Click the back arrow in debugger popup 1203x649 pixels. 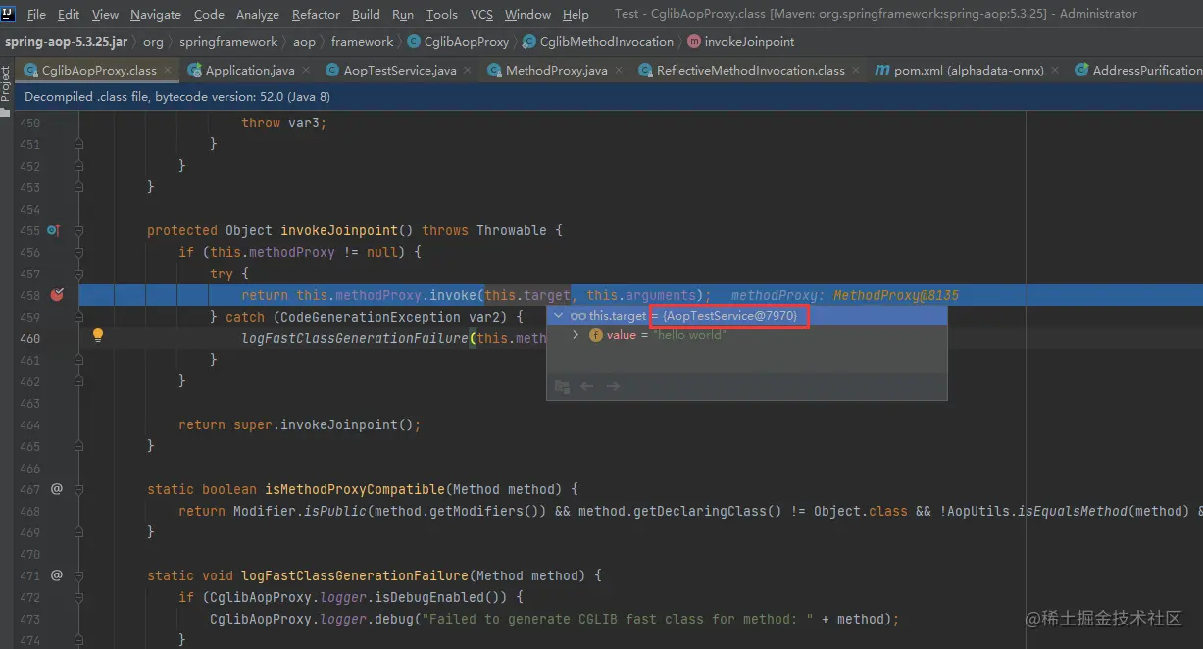tap(586, 386)
